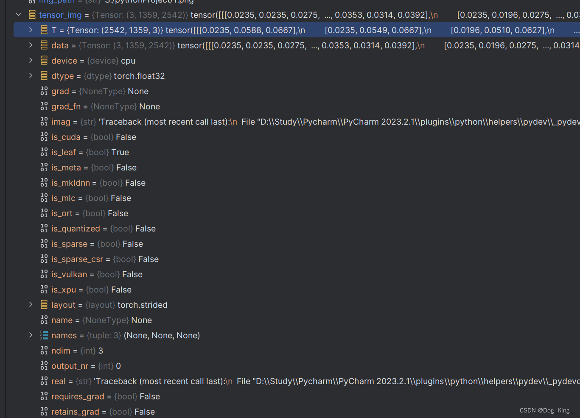Click the primitive icon beside retains_grad
The image size is (580, 418).
point(44,412)
